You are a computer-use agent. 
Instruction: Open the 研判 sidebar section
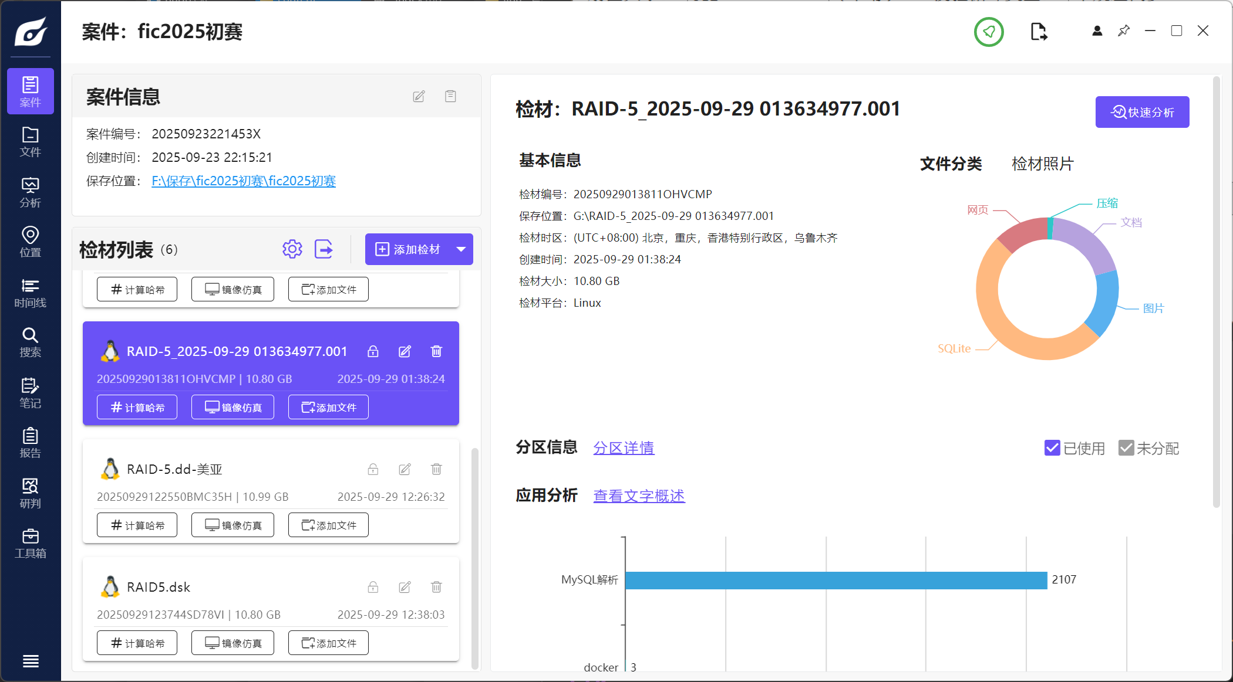click(30, 493)
